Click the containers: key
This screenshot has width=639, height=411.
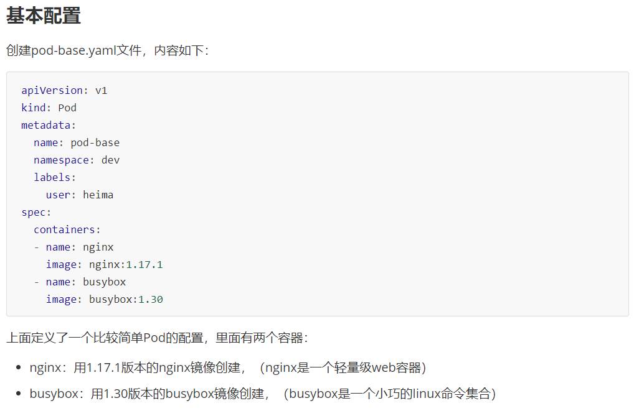click(x=67, y=230)
